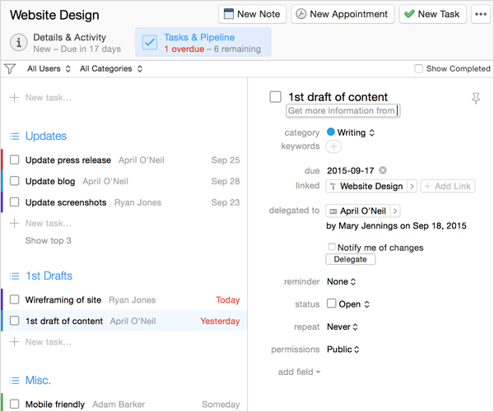Screen dimensions: 494x412
Task: Open the Website Design linked project
Action: pyautogui.click(x=366, y=187)
